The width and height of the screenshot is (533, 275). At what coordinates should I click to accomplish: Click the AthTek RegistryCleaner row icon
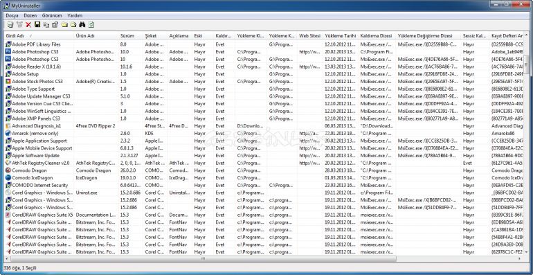click(8, 163)
